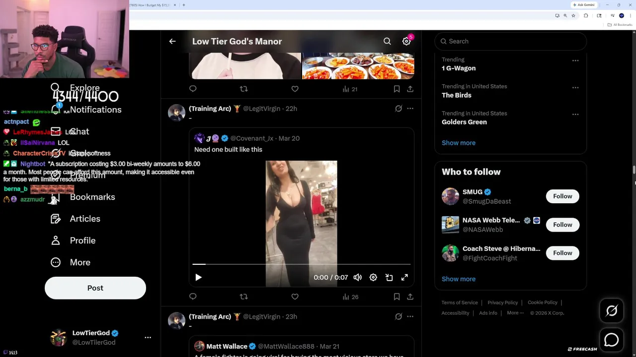Open more options on the 23h LegitVirgin post
Viewport: 636px width, 357px height.
(410, 316)
